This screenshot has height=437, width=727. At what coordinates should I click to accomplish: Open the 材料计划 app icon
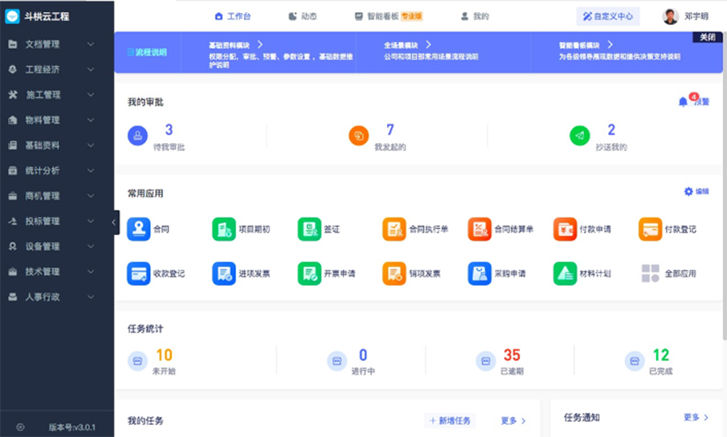[x=565, y=274]
